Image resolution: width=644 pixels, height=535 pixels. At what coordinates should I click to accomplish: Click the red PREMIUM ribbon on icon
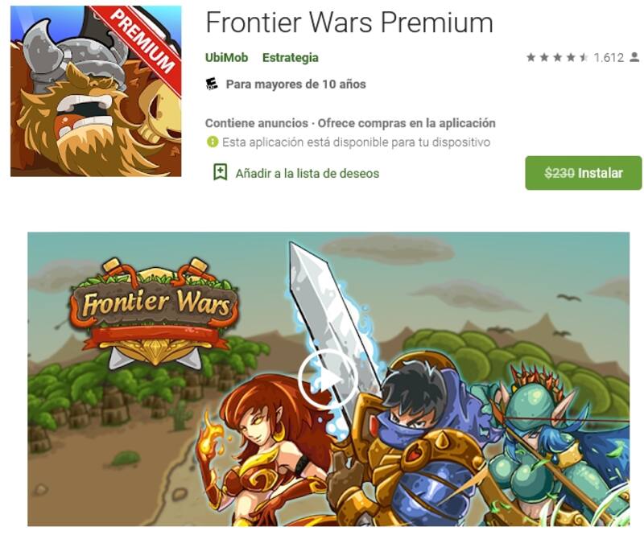(142, 39)
